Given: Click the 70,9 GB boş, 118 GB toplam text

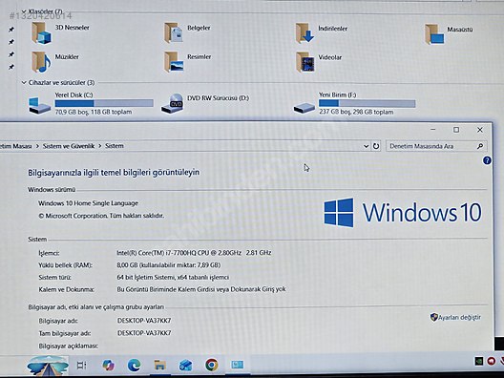Looking at the screenshot, I should coord(94,113).
